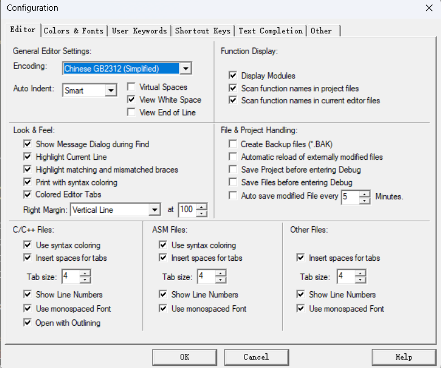Enable Auto save modified File checkbox
This screenshot has width=441, height=368.
point(233,195)
